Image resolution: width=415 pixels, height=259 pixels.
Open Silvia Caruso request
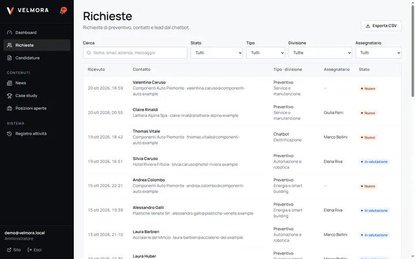[x=242, y=162]
